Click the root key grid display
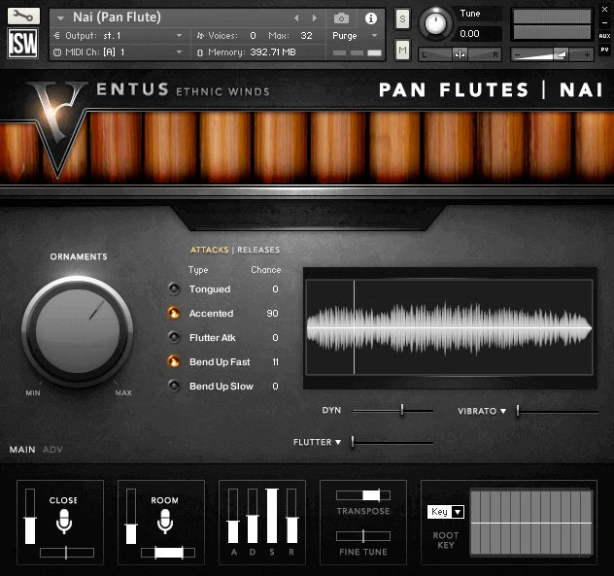 pyautogui.click(x=531, y=523)
